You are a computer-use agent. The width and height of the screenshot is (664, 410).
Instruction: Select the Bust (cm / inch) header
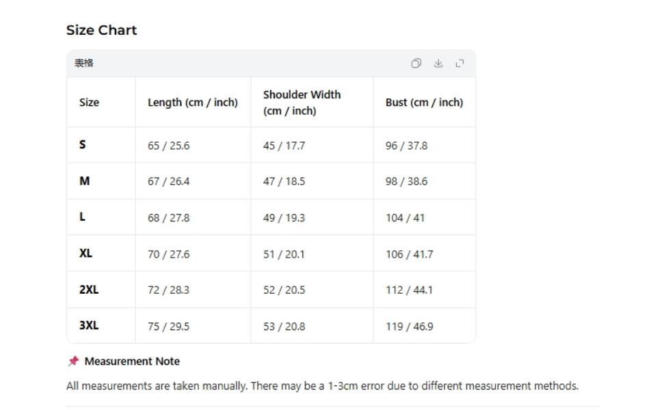coord(424,102)
